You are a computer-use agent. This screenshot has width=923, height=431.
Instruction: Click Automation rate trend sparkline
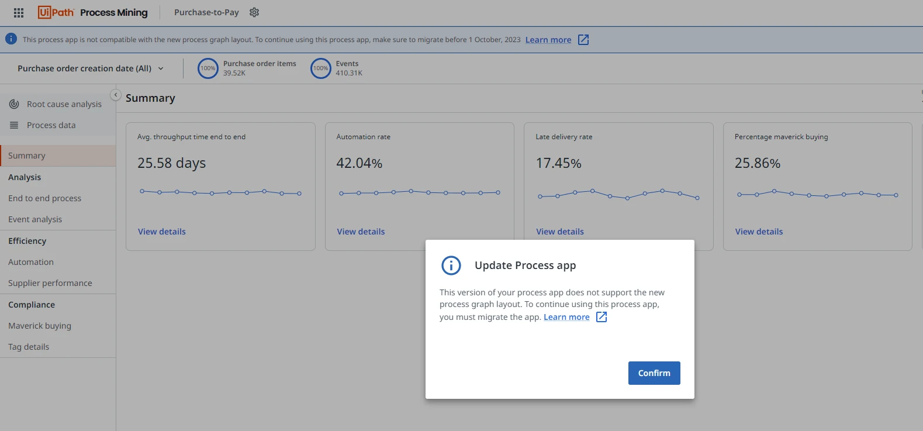pos(419,192)
